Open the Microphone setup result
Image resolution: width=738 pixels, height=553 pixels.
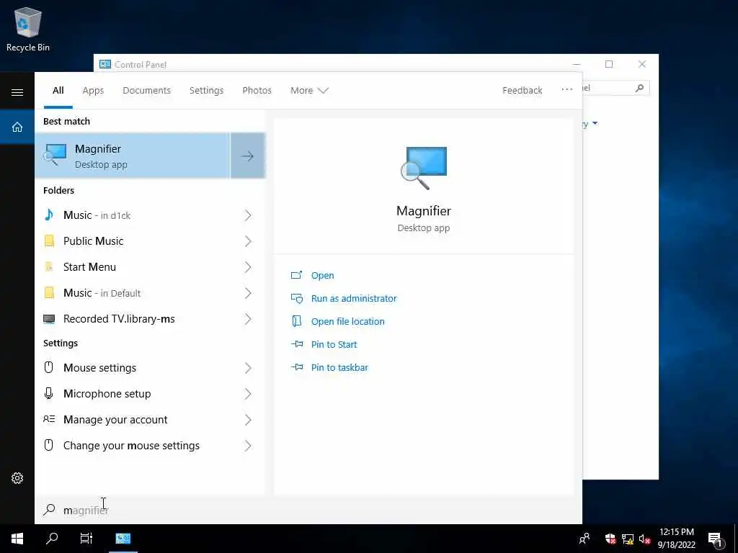point(150,394)
